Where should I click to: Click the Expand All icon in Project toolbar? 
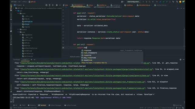click(x=50, y=5)
